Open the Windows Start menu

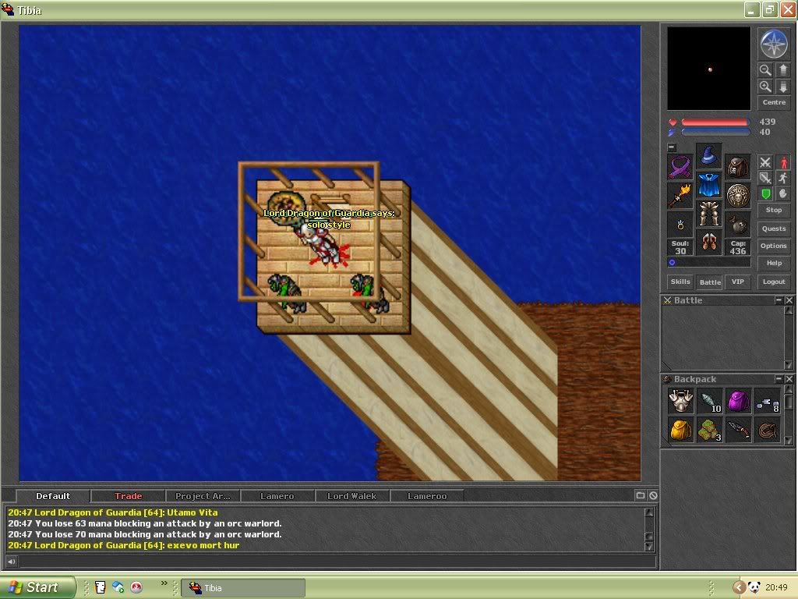point(37,587)
